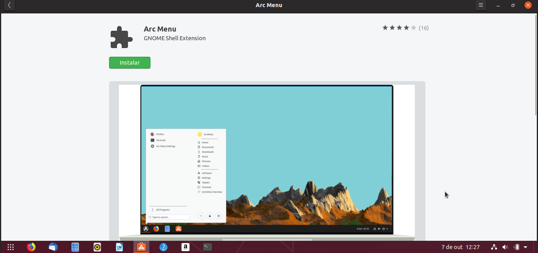Select the active Ubuntu Software taskbar icon
The height and width of the screenshot is (253, 538).
coord(141,247)
